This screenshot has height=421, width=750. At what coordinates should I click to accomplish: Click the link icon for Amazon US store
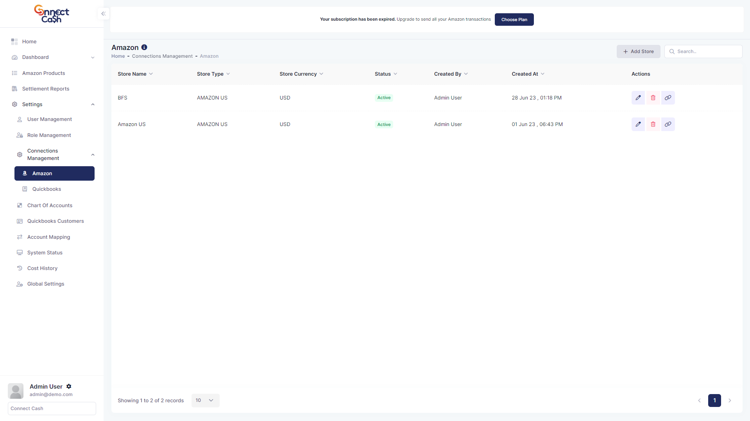click(x=668, y=124)
